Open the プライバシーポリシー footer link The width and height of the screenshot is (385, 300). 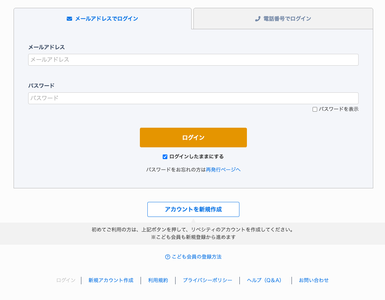(207, 280)
